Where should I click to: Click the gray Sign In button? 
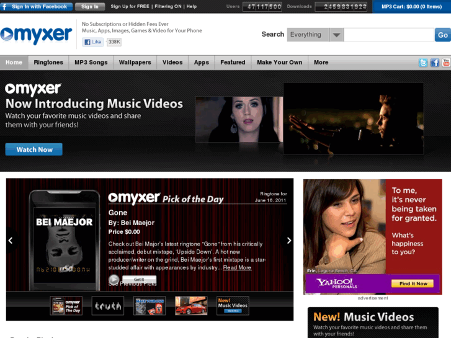tap(90, 6)
